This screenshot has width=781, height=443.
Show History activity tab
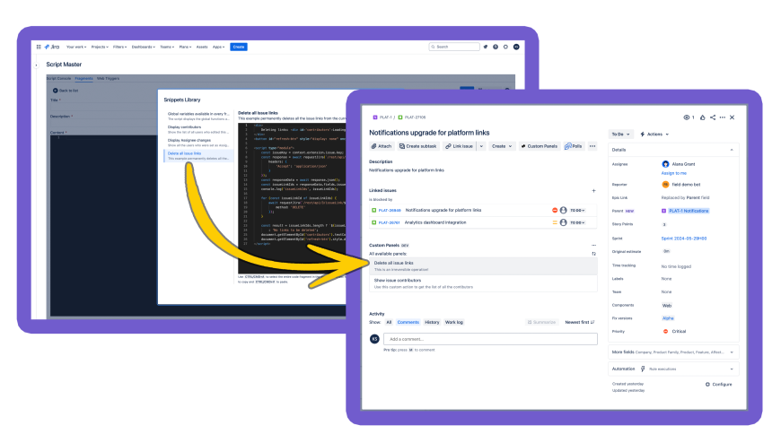pyautogui.click(x=432, y=323)
